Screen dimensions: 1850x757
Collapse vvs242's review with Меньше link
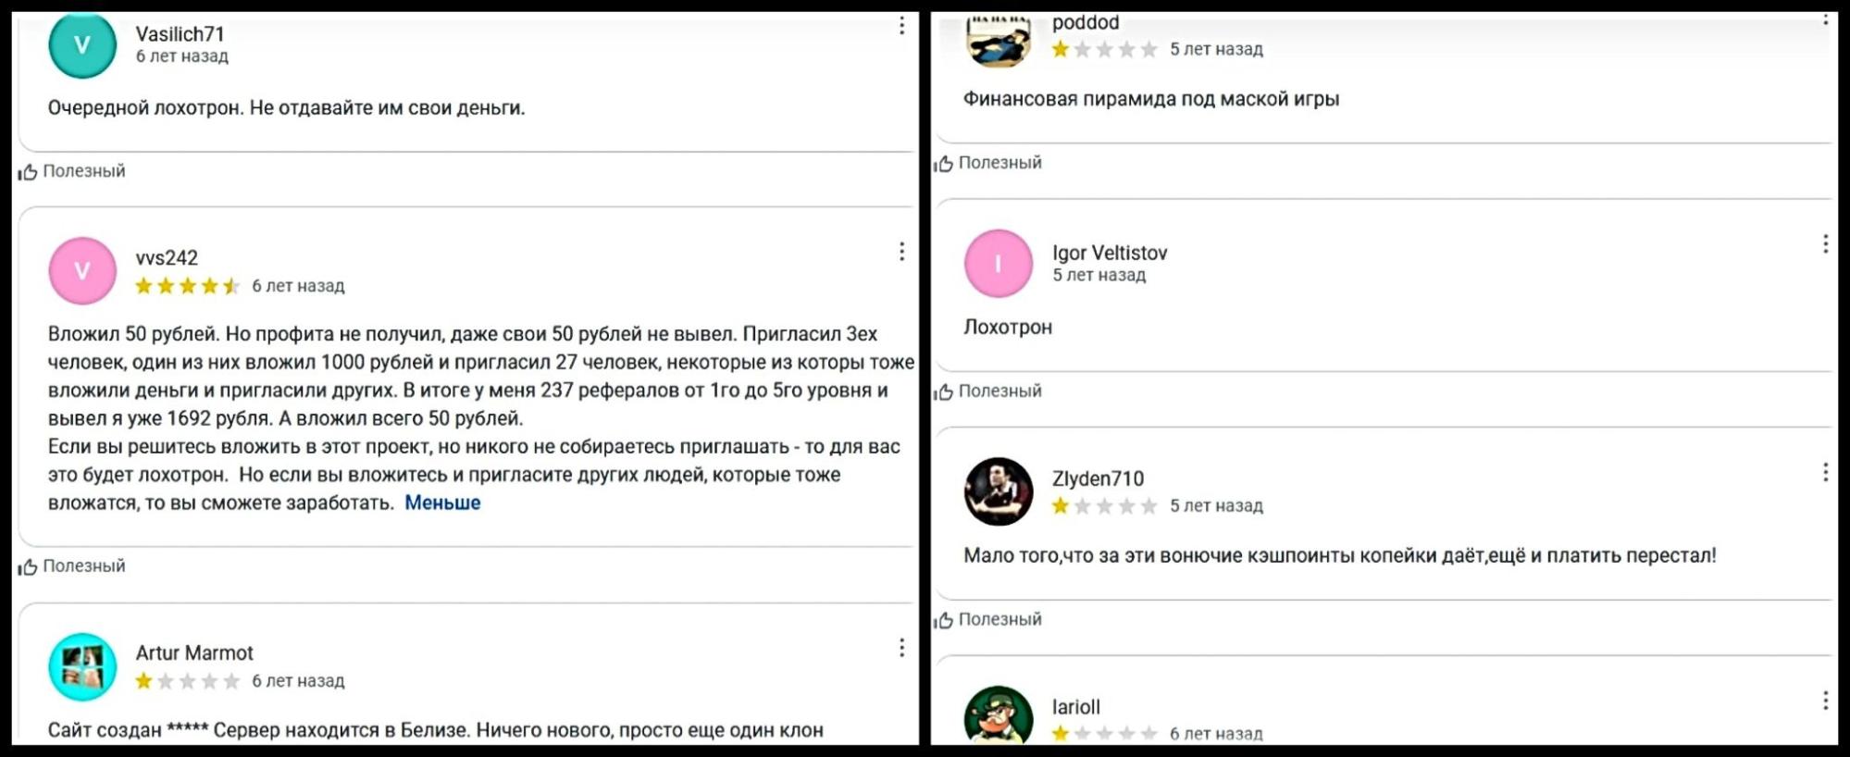[x=442, y=503]
